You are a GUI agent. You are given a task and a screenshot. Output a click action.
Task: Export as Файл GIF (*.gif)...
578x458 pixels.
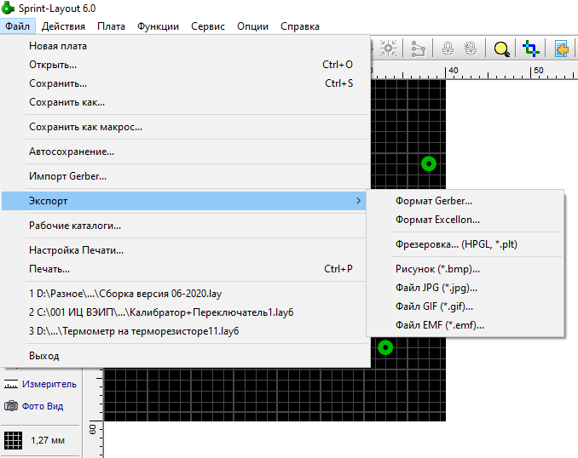coord(465,306)
